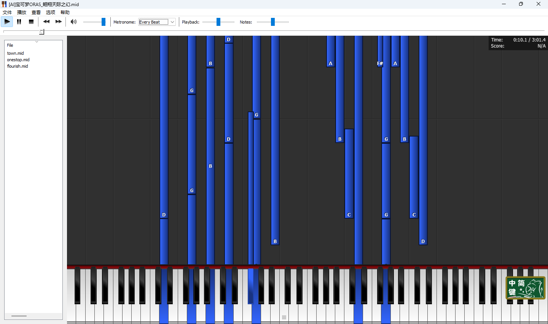This screenshot has height=324, width=548.
Task: Open the 文件 menu
Action: pos(7,12)
